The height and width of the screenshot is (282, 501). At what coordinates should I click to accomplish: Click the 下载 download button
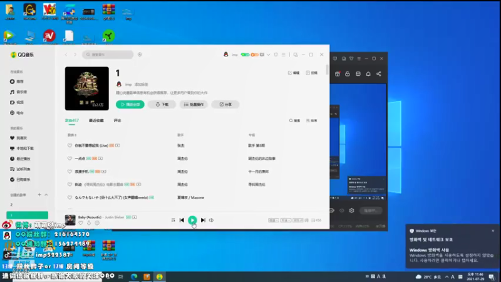coord(162,105)
